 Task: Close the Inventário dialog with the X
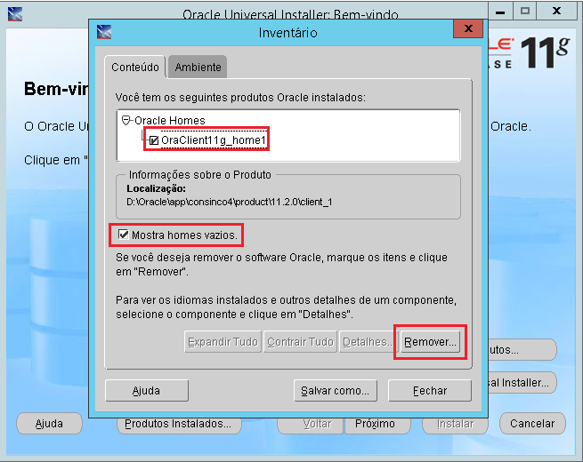tap(468, 28)
